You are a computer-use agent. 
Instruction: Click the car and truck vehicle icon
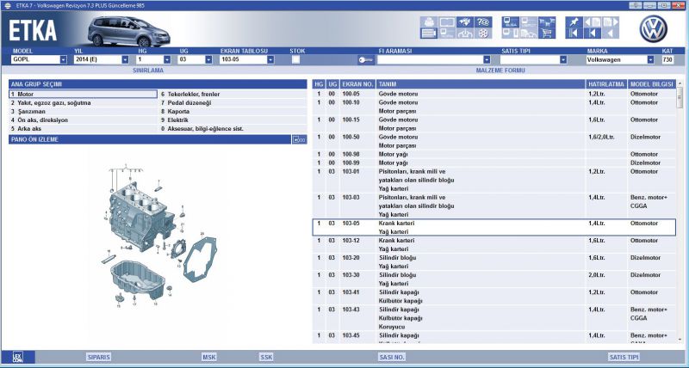tap(529, 34)
